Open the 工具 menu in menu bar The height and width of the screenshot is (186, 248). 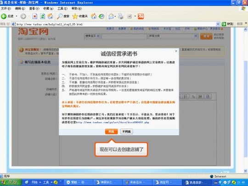(62, 9)
